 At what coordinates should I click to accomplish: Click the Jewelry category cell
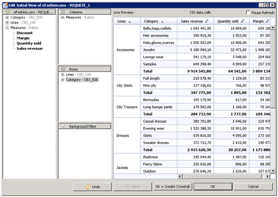[159, 50]
